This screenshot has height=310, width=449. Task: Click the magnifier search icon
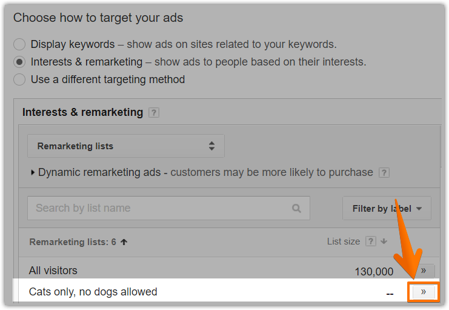(296, 208)
